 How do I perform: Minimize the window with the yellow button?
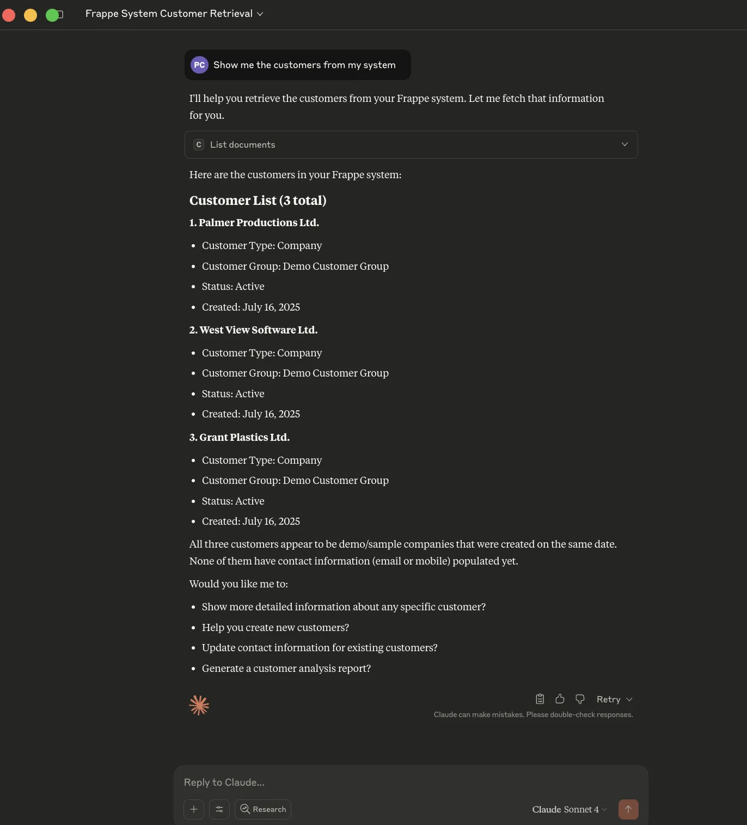click(x=30, y=15)
